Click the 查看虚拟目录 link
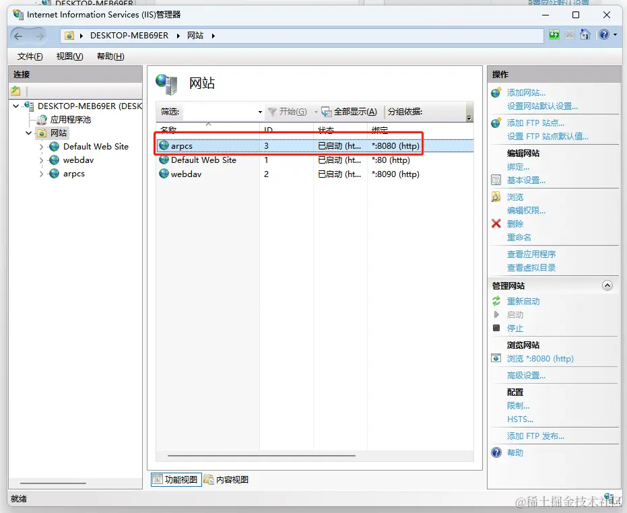Screen dimensions: 627x513 [531, 268]
